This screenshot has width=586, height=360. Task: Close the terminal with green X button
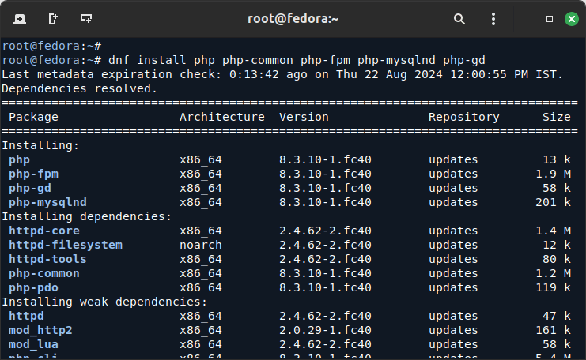[572, 19]
